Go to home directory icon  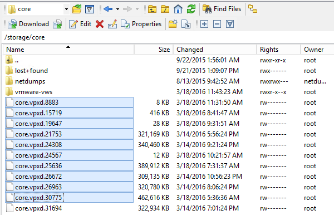[x=178, y=9]
